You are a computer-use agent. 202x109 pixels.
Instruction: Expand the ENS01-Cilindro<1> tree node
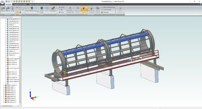pyautogui.click(x=4, y=85)
